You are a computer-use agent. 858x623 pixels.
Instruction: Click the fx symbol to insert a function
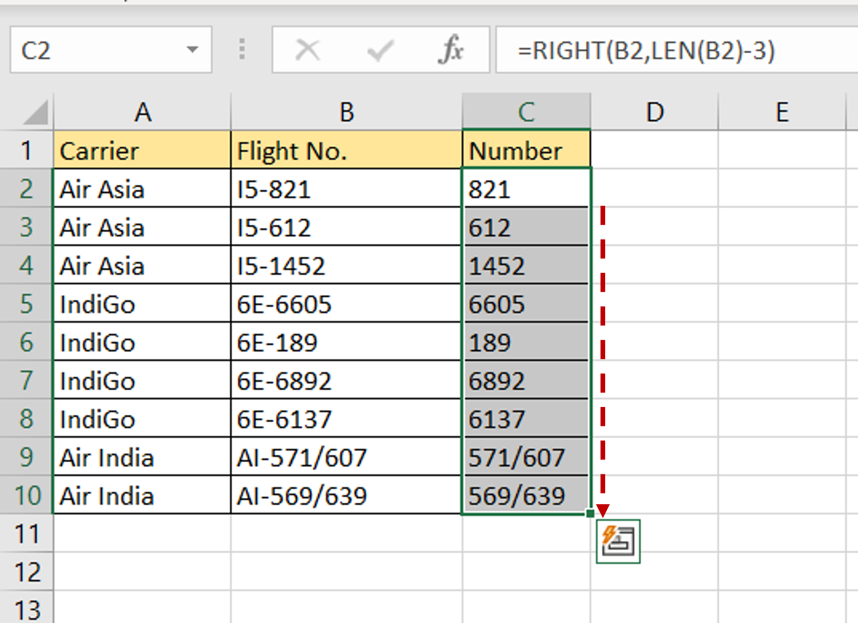tap(452, 50)
